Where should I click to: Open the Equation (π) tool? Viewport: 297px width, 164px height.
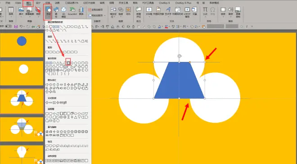[205, 11]
